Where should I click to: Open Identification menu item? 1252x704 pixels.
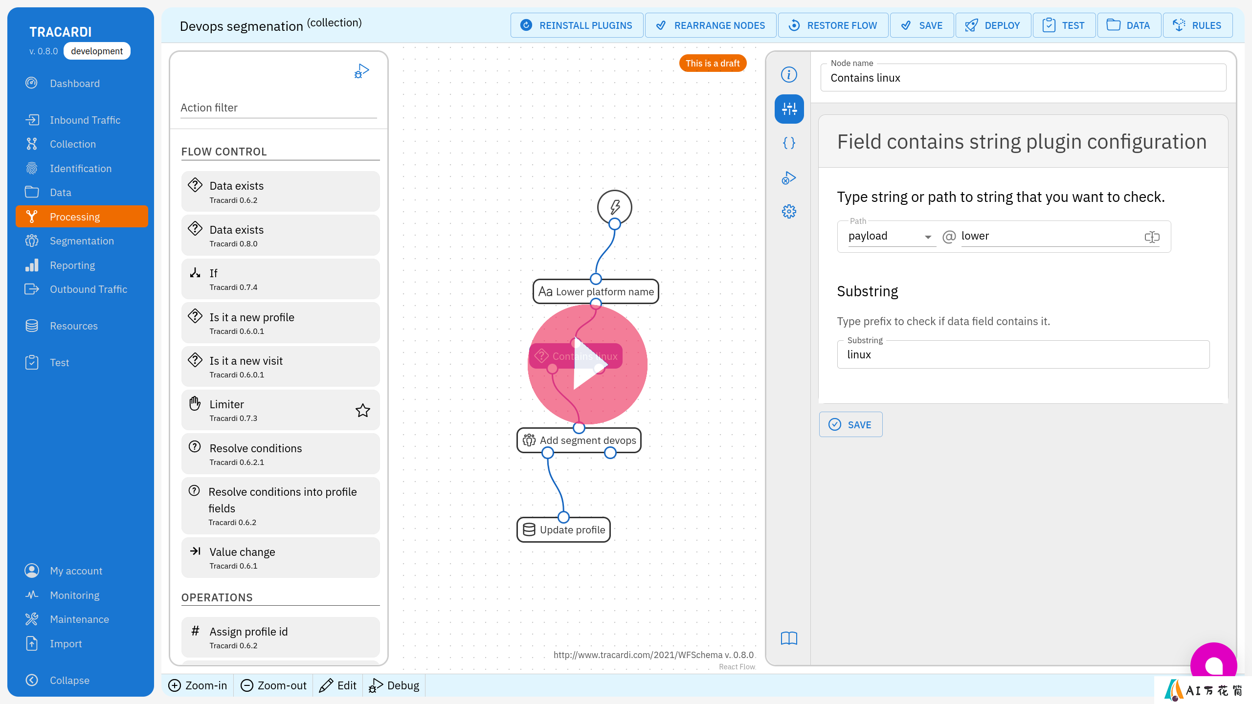tap(82, 169)
